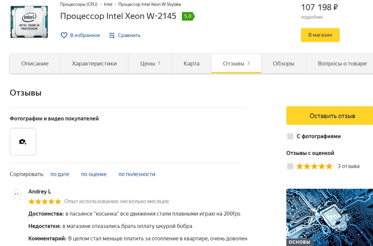The height and width of the screenshot is (246, 373).
Task: Click the green 5.0 rating badge
Action: pos(188,16)
